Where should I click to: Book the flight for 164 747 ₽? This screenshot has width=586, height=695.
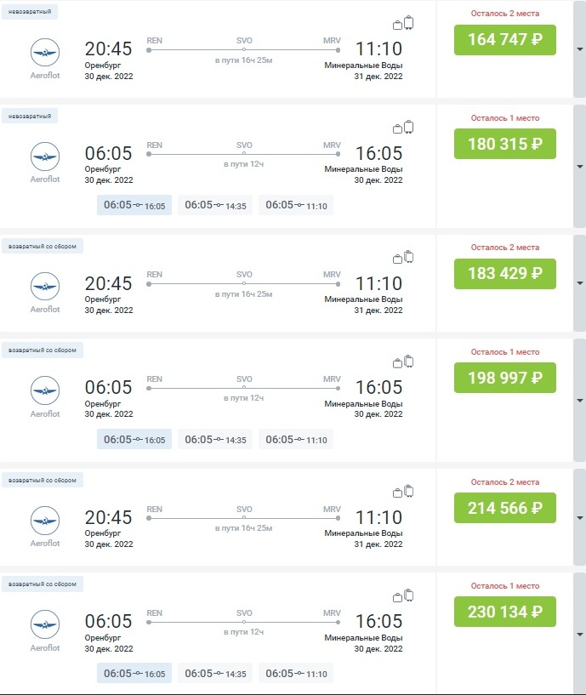(504, 39)
